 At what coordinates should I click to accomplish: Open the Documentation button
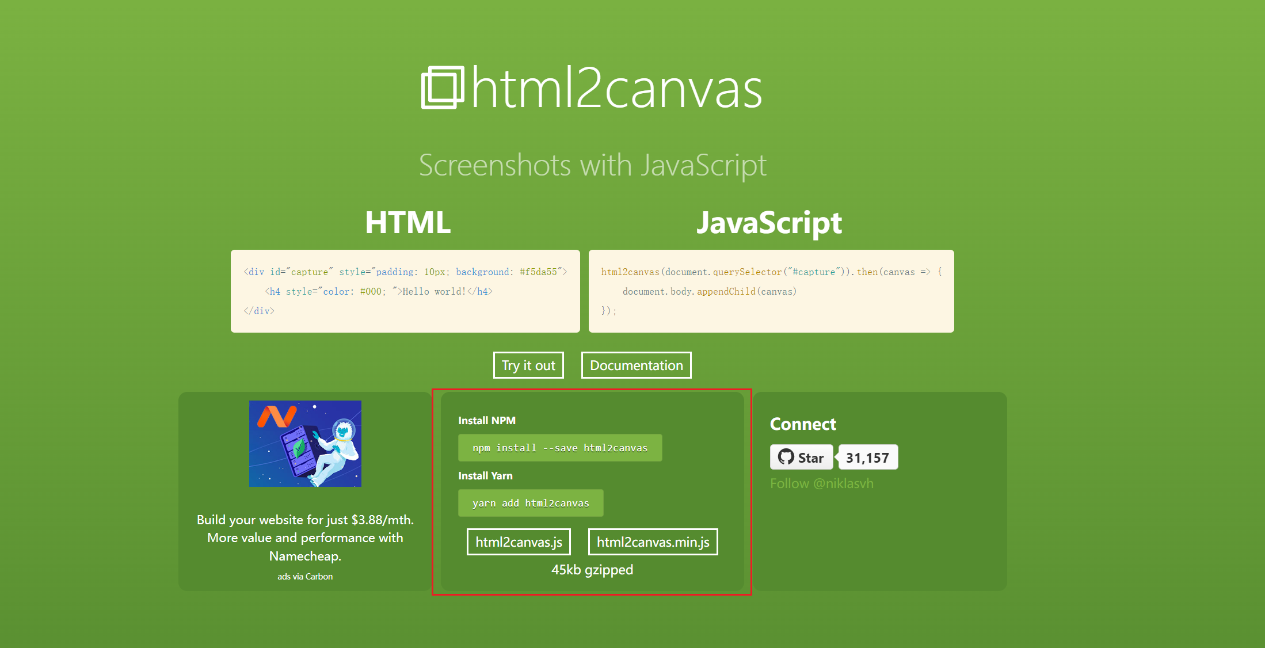click(636, 365)
